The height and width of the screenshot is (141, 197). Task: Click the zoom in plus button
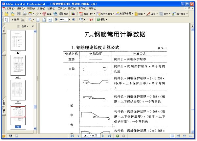point(74,20)
